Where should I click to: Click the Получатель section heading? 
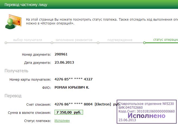[x=16, y=71]
